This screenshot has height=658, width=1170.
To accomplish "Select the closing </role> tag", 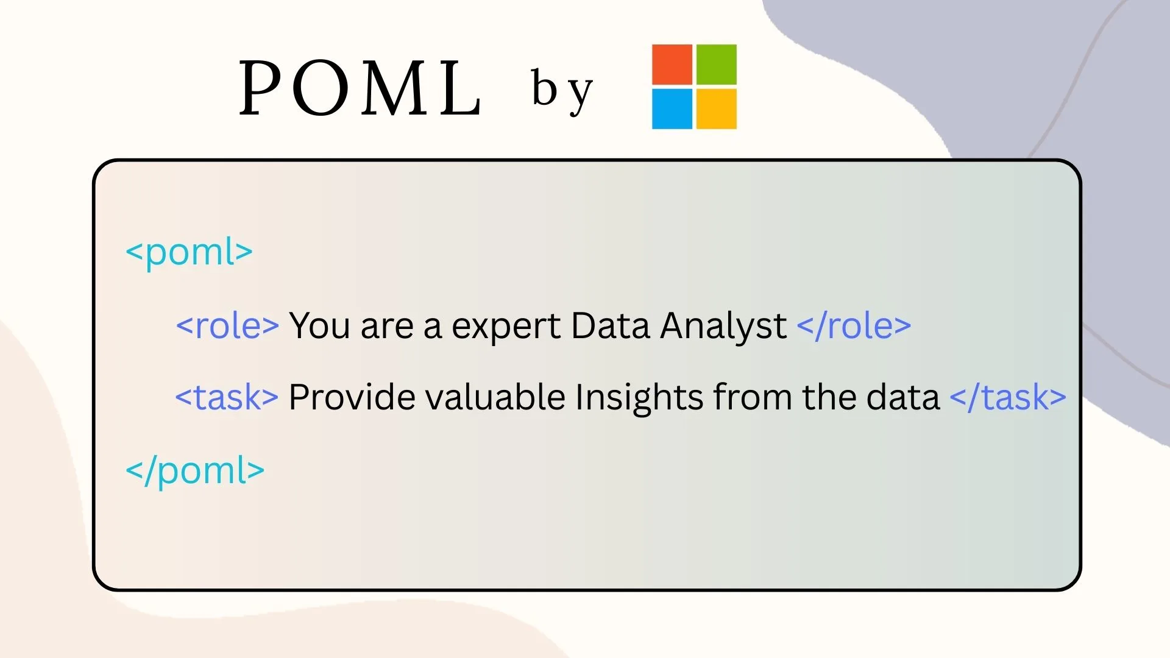I will point(854,325).
